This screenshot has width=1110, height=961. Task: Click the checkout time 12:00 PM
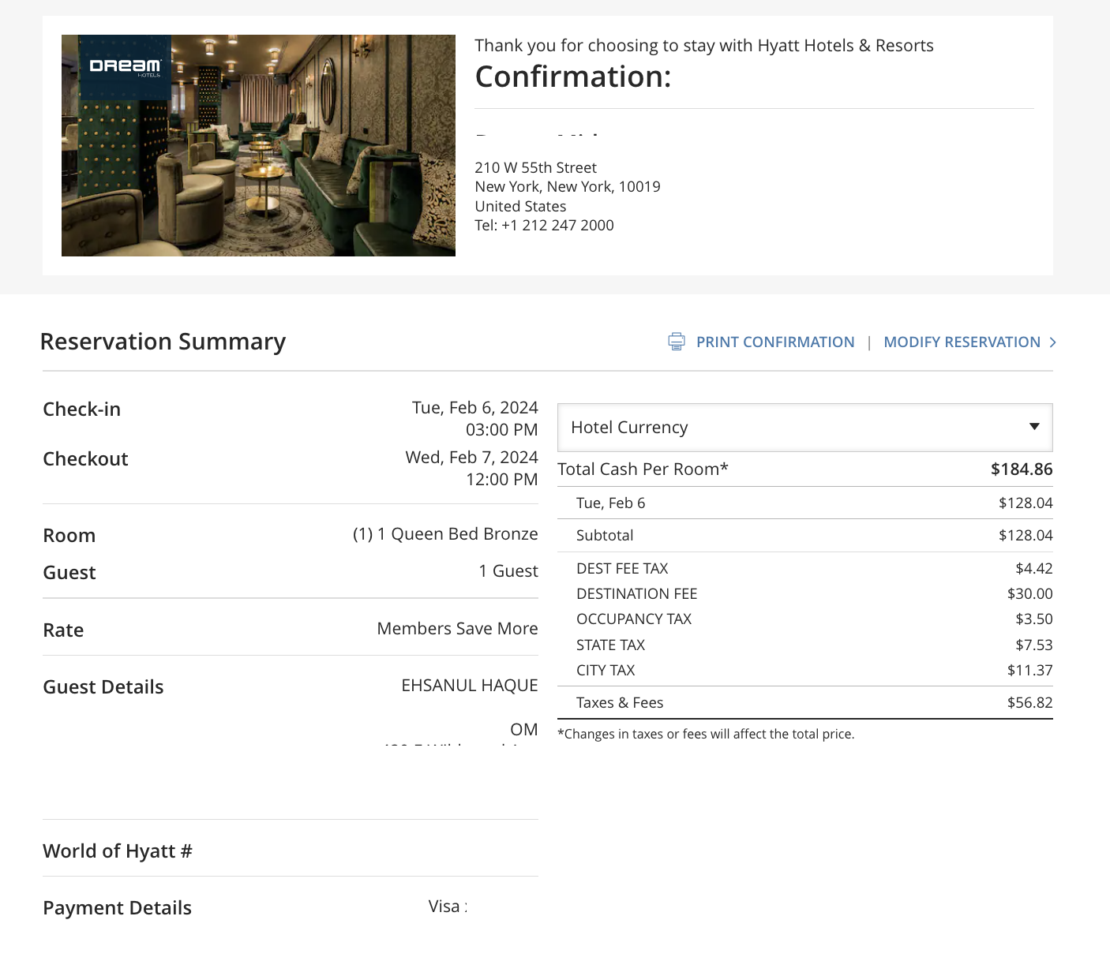502,480
